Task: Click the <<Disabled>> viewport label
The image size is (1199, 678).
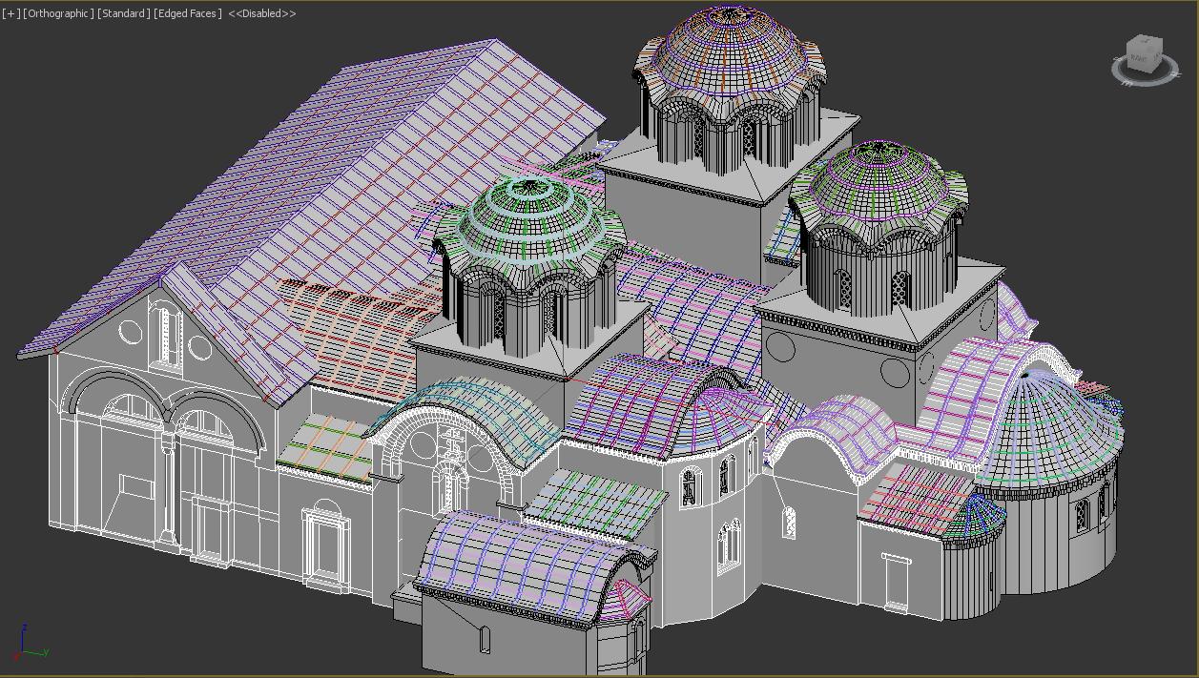Action: [262, 14]
